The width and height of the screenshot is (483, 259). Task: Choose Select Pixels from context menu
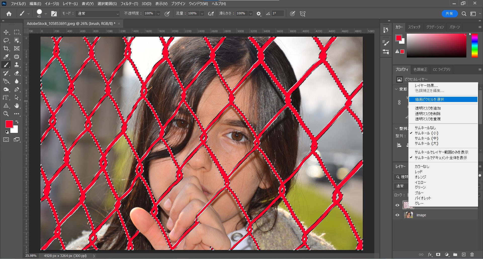[443, 99]
